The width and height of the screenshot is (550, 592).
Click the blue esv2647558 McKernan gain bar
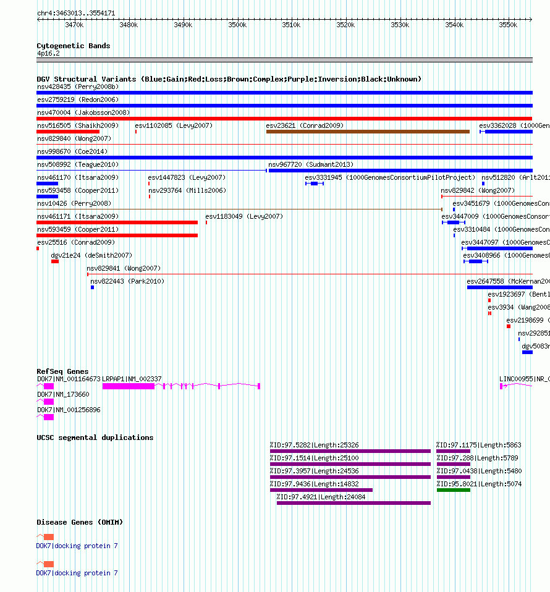(500, 287)
